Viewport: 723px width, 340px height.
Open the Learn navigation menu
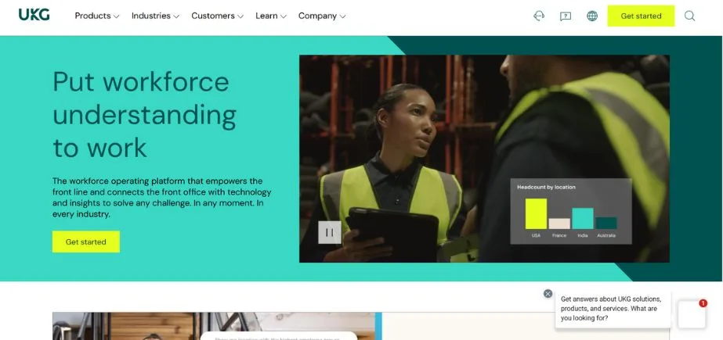click(271, 16)
